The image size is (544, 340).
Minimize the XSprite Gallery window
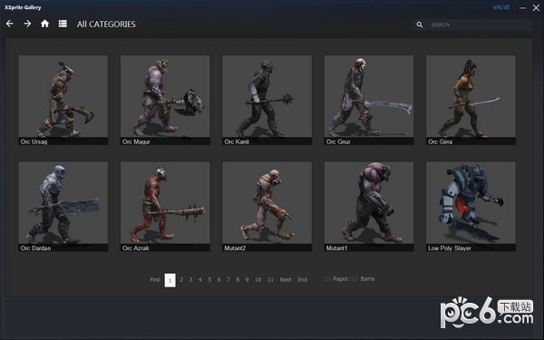point(523,7)
